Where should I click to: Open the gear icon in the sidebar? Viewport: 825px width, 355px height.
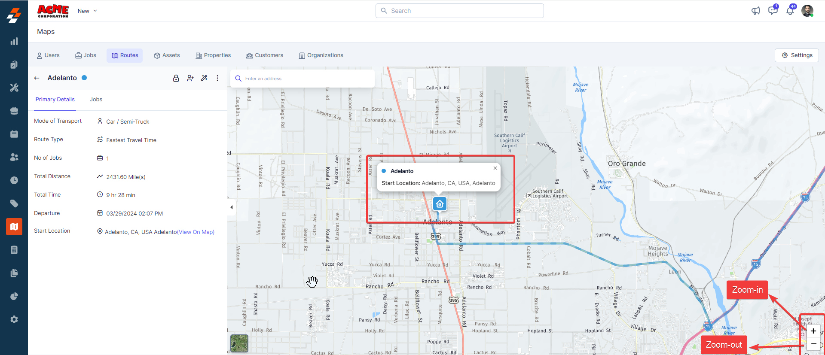tap(14, 319)
